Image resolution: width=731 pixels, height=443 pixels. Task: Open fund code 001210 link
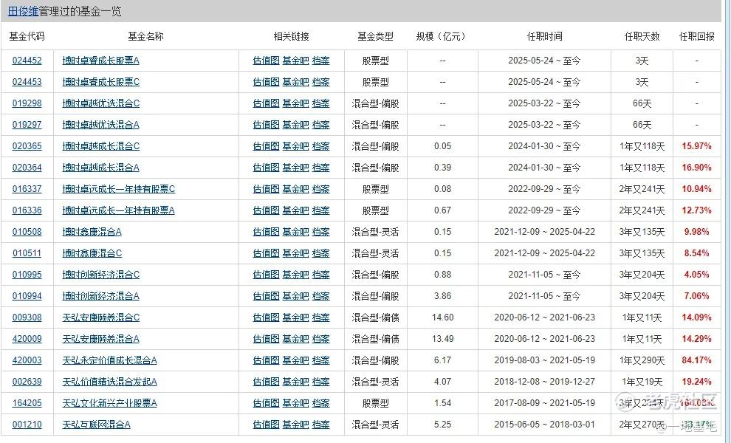[27, 425]
